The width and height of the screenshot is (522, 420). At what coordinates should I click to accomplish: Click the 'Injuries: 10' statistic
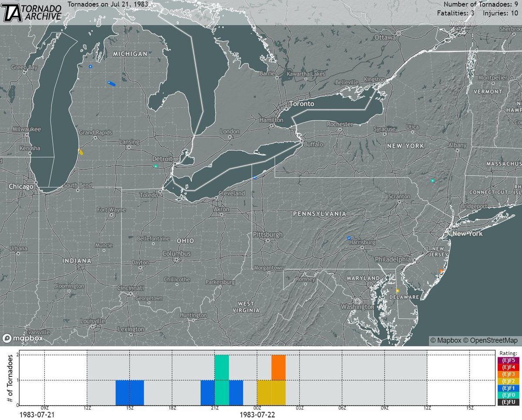501,14
